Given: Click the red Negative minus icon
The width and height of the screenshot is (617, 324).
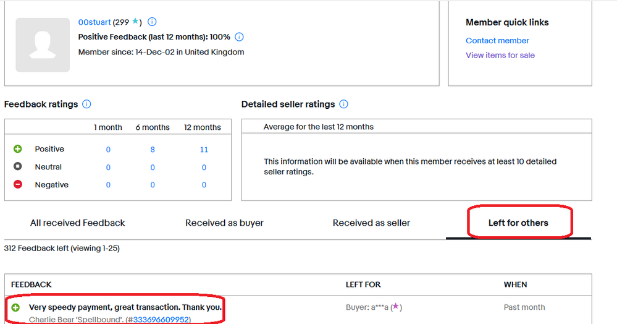Looking at the screenshot, I should pyautogui.click(x=17, y=185).
